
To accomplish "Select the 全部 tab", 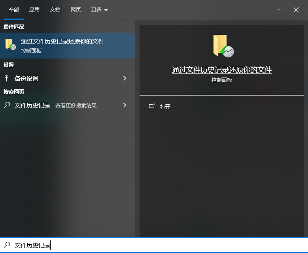I will click(14, 9).
